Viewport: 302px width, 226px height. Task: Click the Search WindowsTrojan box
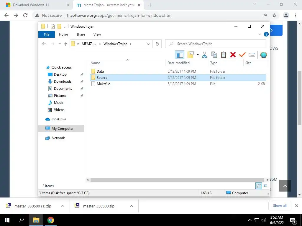(x=216, y=44)
